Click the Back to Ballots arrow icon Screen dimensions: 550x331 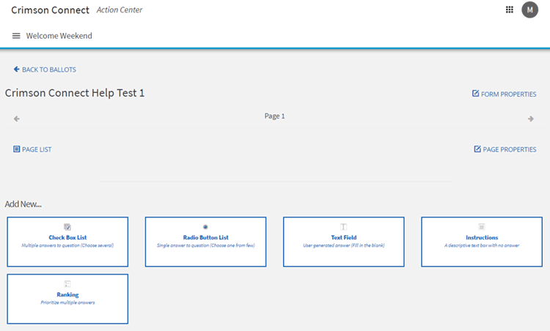point(16,70)
